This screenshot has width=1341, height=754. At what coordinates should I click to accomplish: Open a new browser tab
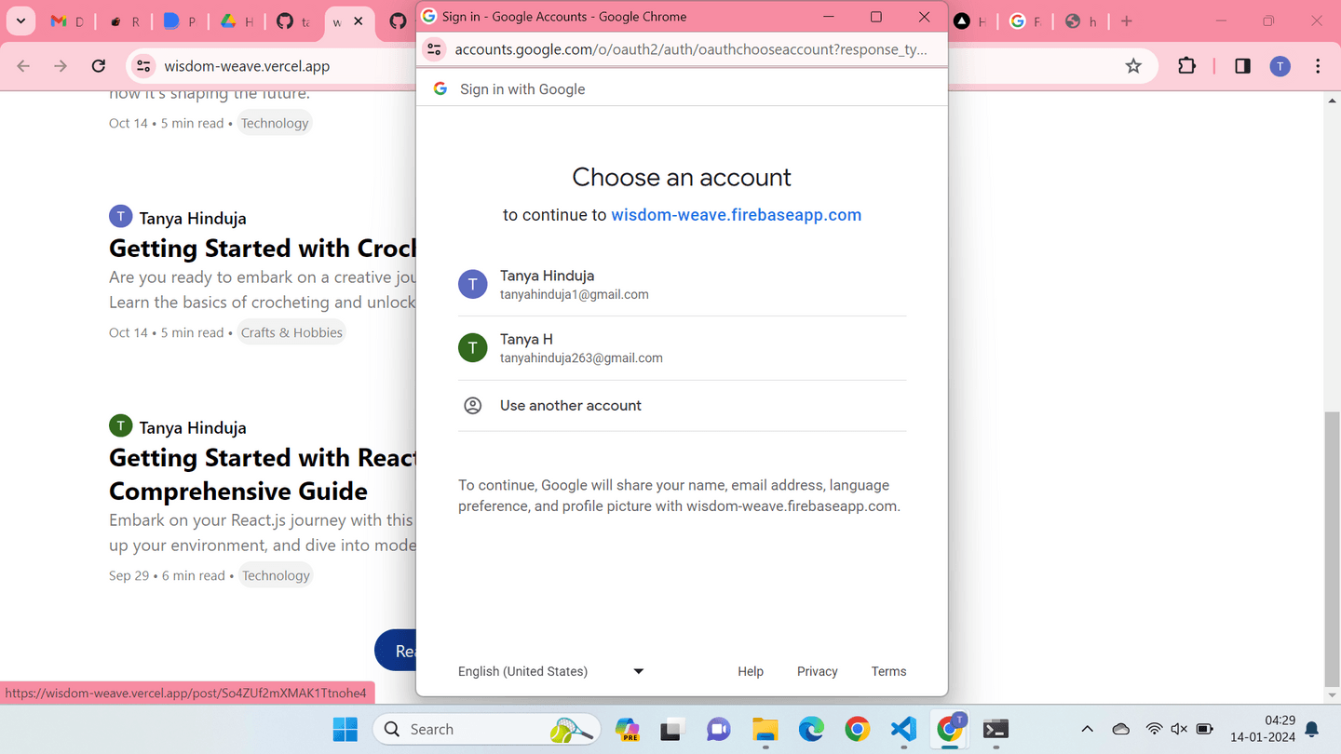click(x=1127, y=20)
